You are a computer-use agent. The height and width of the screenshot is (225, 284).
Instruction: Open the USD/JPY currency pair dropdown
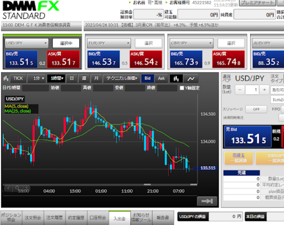pos(27,43)
